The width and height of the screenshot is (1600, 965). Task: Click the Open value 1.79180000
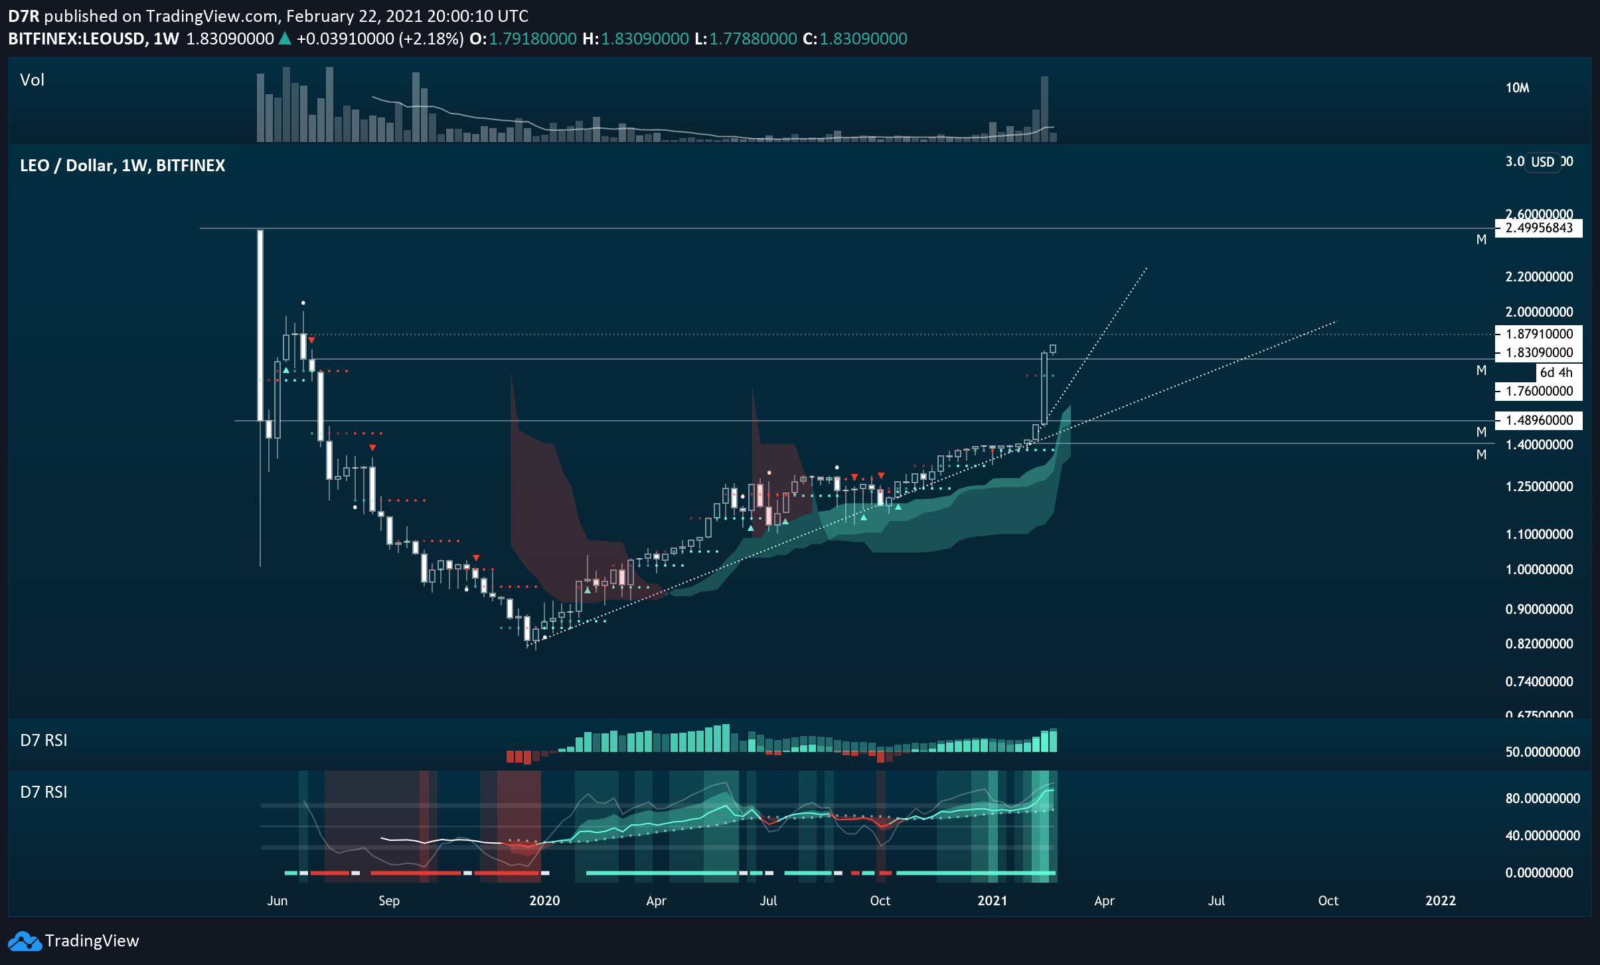point(532,38)
